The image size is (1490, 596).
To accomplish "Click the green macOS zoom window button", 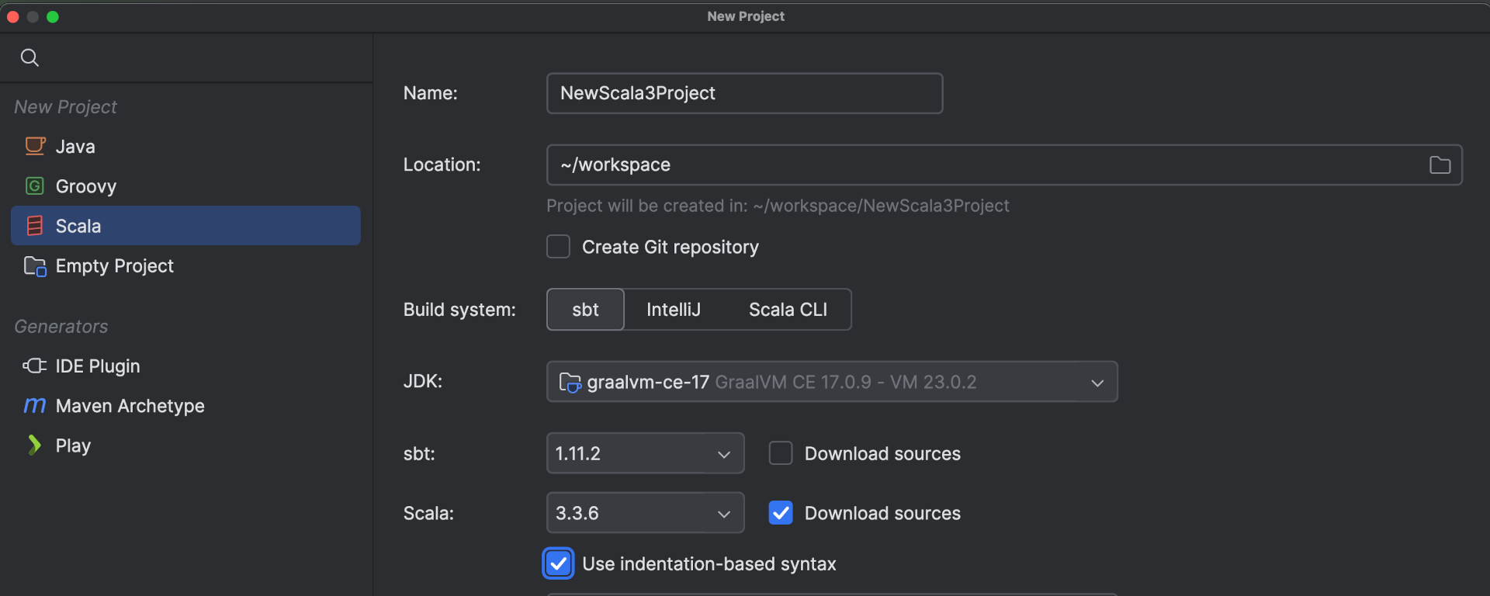I will (x=53, y=17).
